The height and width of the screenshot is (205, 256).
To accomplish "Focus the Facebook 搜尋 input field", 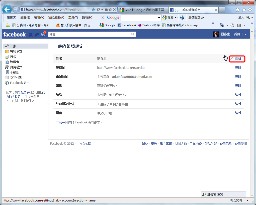I will point(89,34).
